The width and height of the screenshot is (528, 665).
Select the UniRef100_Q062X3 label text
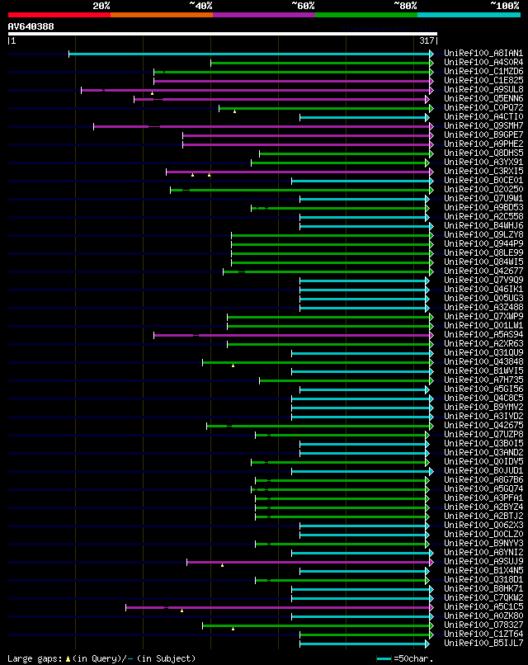click(x=483, y=525)
